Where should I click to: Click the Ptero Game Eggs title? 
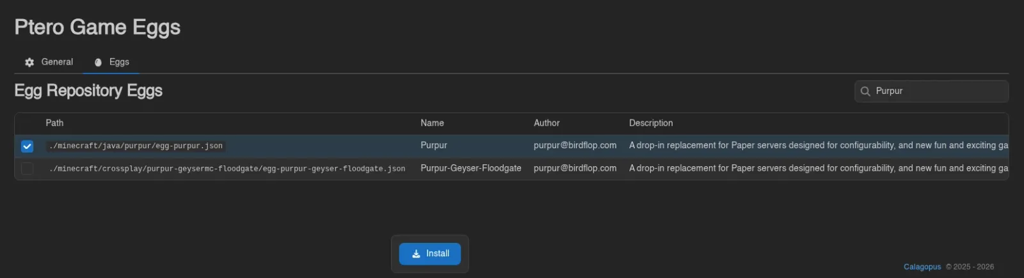click(x=97, y=27)
